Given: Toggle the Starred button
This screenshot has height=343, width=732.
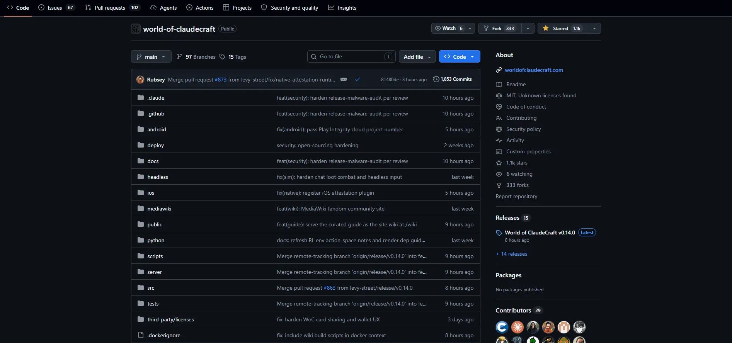Looking at the screenshot, I should click(x=563, y=28).
